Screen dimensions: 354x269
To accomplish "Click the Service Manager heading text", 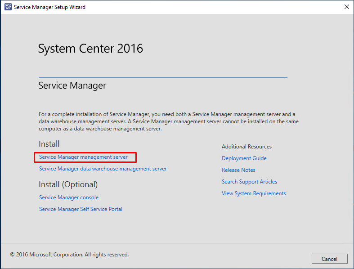I will tap(72, 85).
